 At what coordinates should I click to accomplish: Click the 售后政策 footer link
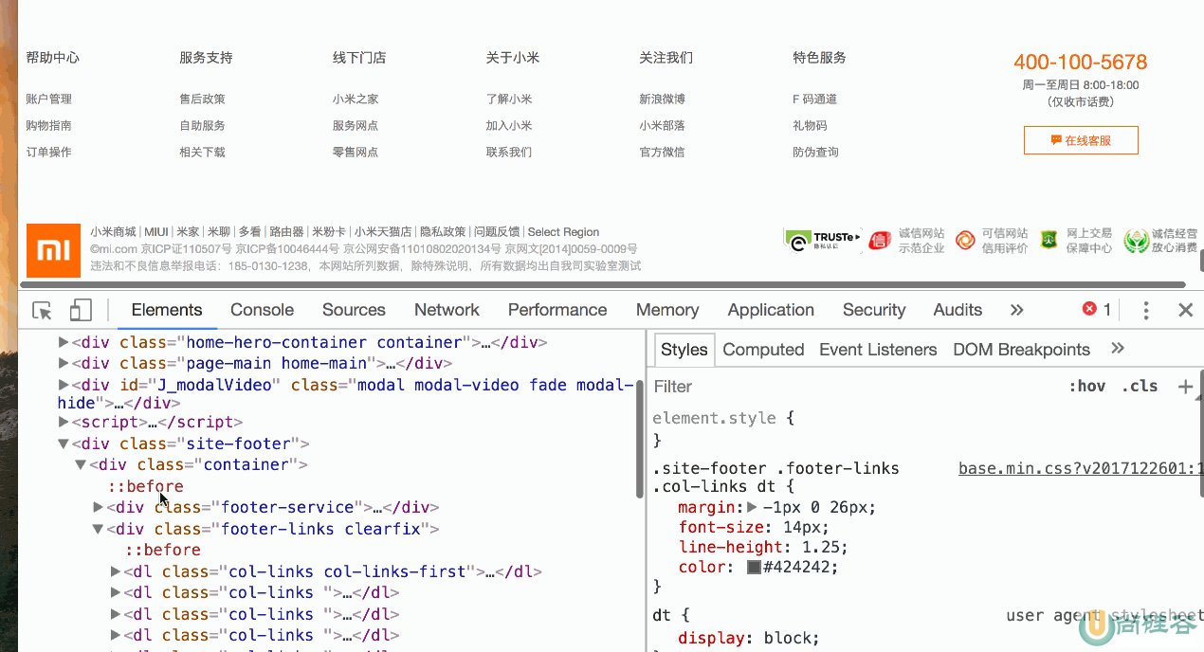click(202, 99)
